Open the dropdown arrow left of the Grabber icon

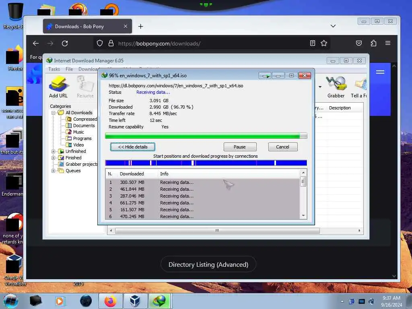tap(320, 87)
